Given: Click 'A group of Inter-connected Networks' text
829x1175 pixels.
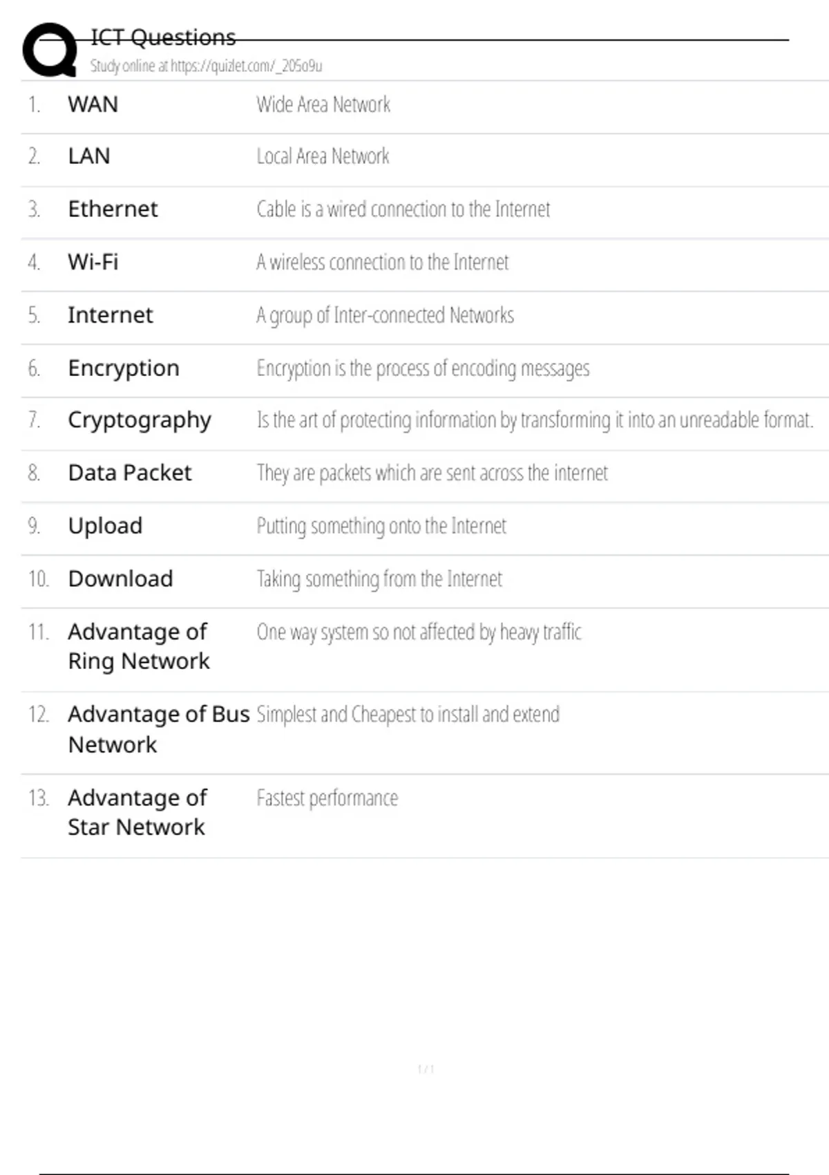Looking at the screenshot, I should (385, 315).
